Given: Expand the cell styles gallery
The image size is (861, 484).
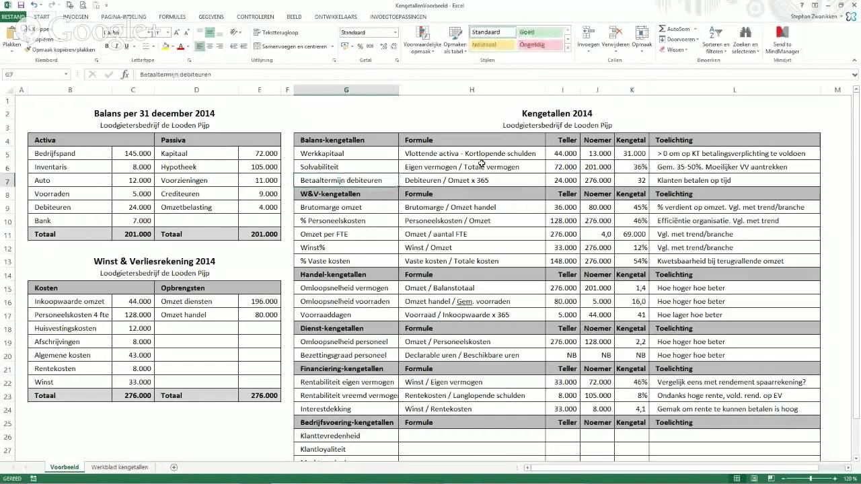Looking at the screenshot, I should click(568, 48).
